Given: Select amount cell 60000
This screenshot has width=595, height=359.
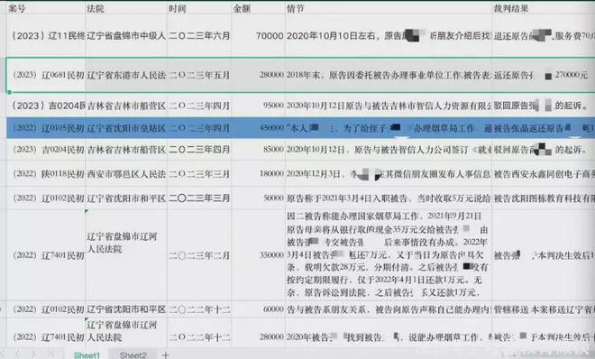Looking at the screenshot, I should coord(259,309).
